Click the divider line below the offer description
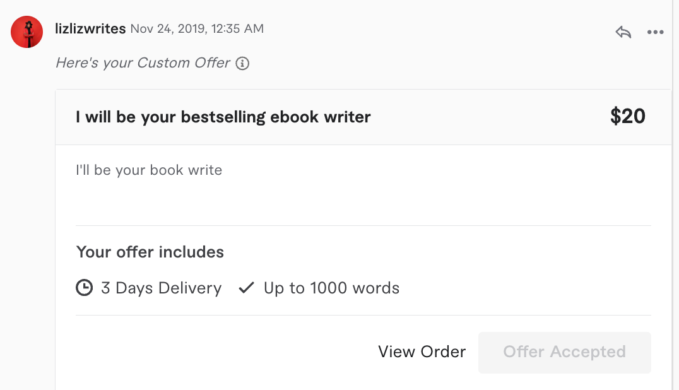This screenshot has height=390, width=679. tap(363, 225)
